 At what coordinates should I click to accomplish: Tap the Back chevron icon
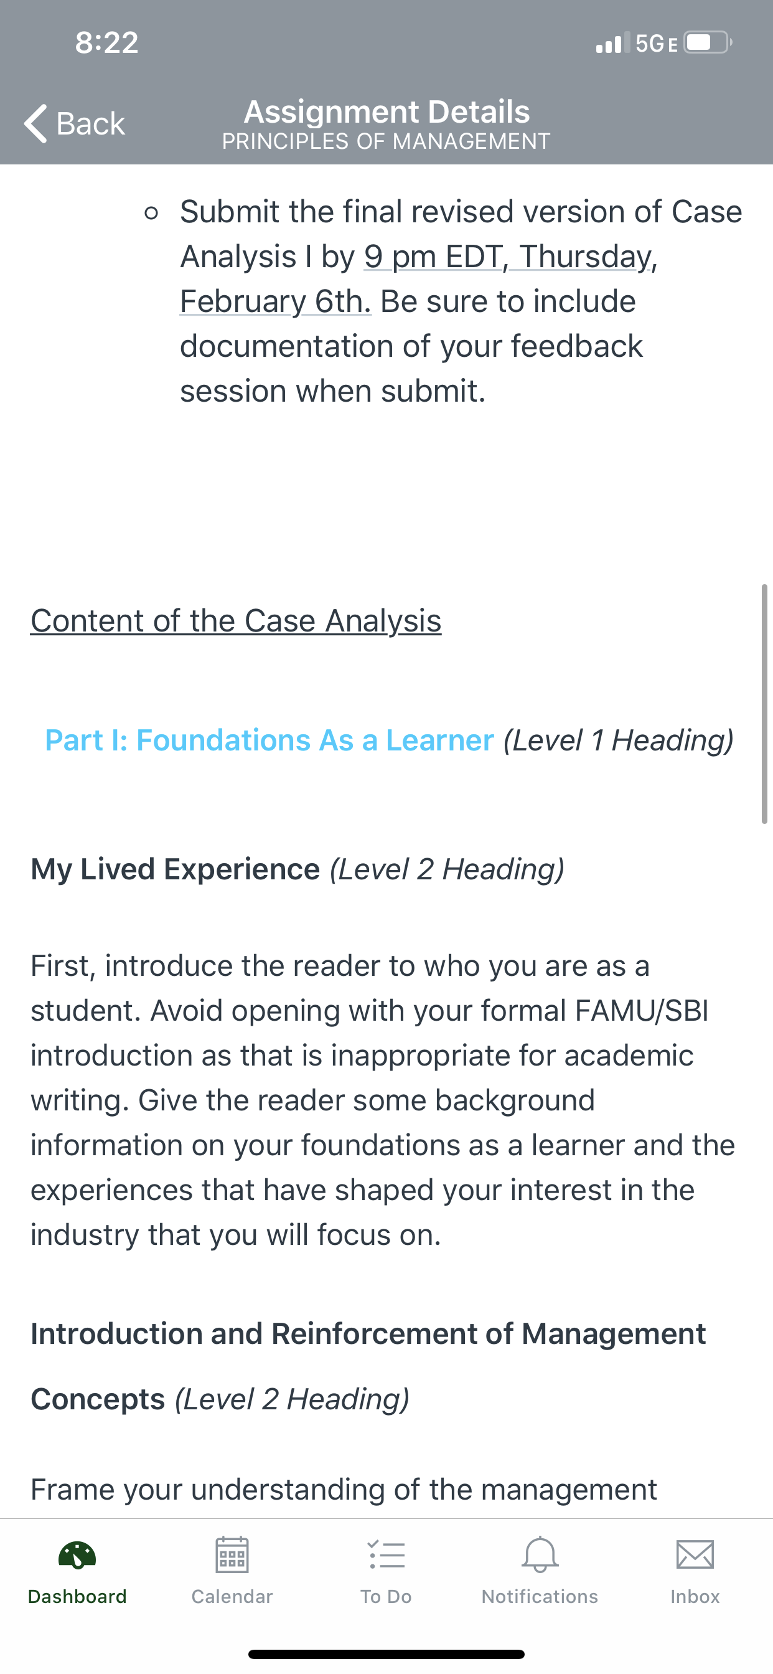35,123
